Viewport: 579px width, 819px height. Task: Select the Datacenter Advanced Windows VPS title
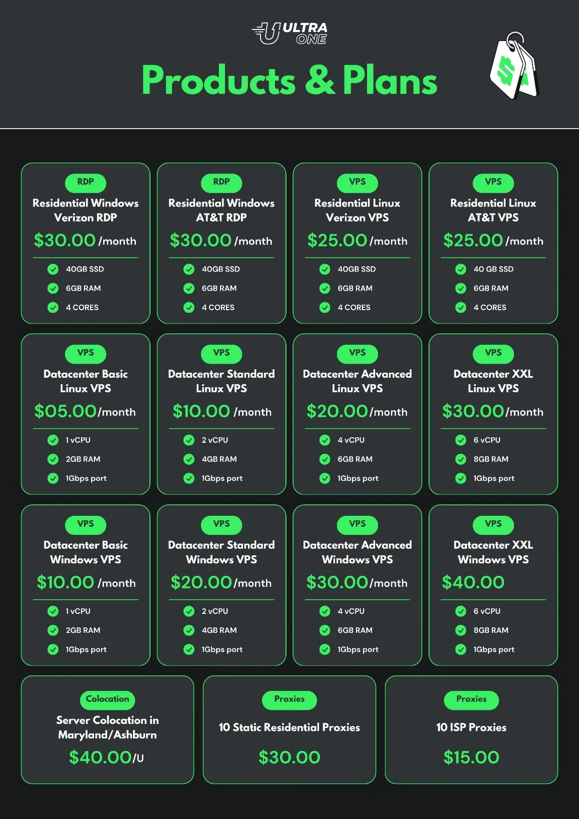click(x=357, y=552)
